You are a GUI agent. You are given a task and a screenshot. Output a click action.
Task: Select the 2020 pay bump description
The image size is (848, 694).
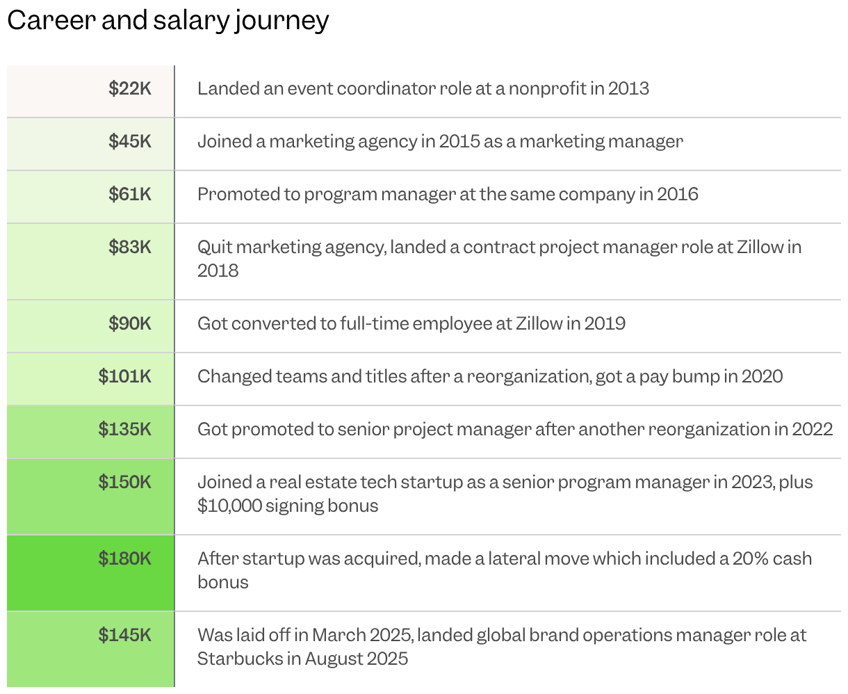click(x=490, y=376)
